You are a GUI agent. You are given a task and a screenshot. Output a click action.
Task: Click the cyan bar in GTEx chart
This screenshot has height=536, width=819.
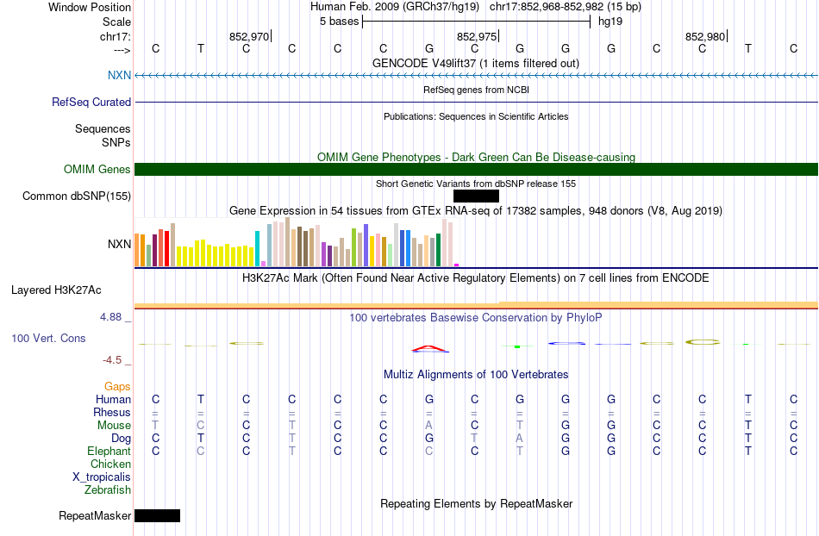point(258,248)
